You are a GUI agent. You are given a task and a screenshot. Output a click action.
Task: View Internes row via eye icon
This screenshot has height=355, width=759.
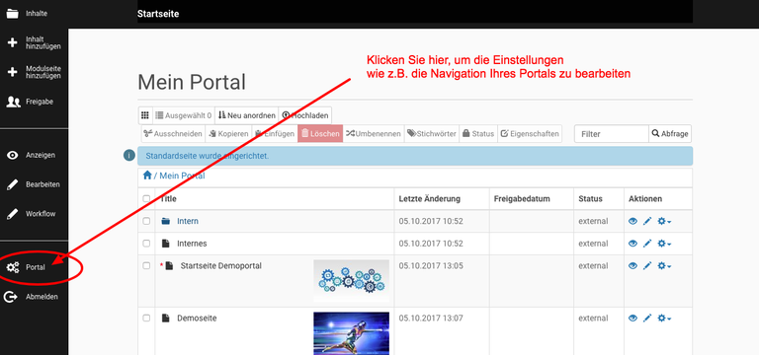tap(632, 244)
